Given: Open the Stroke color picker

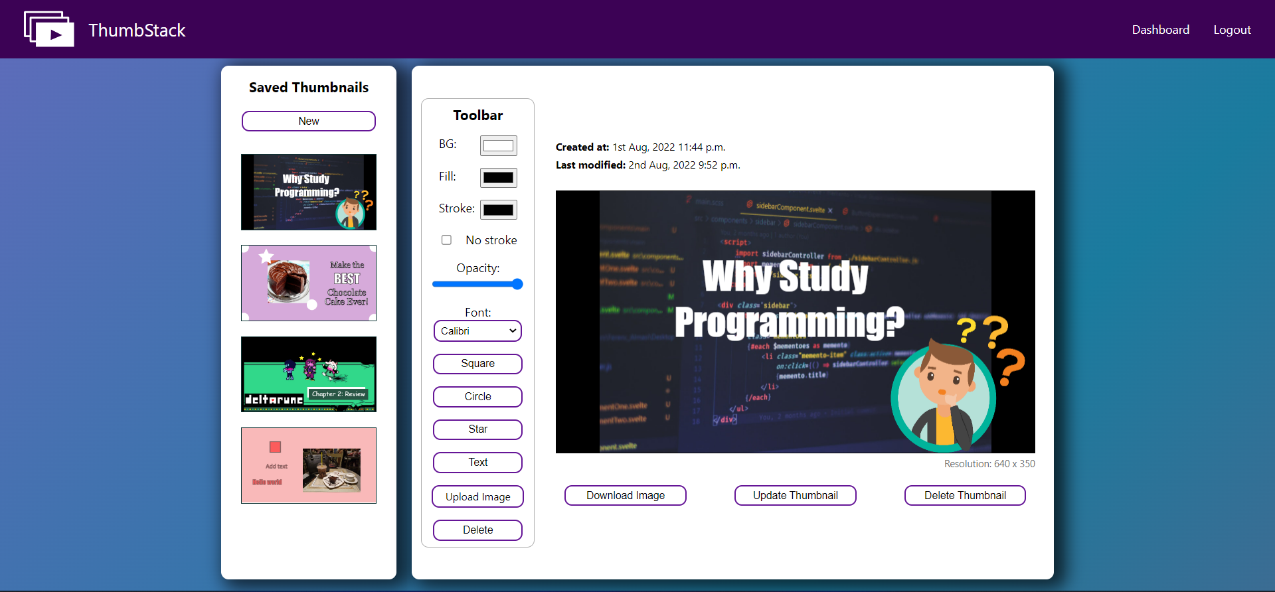Looking at the screenshot, I should (x=498, y=210).
